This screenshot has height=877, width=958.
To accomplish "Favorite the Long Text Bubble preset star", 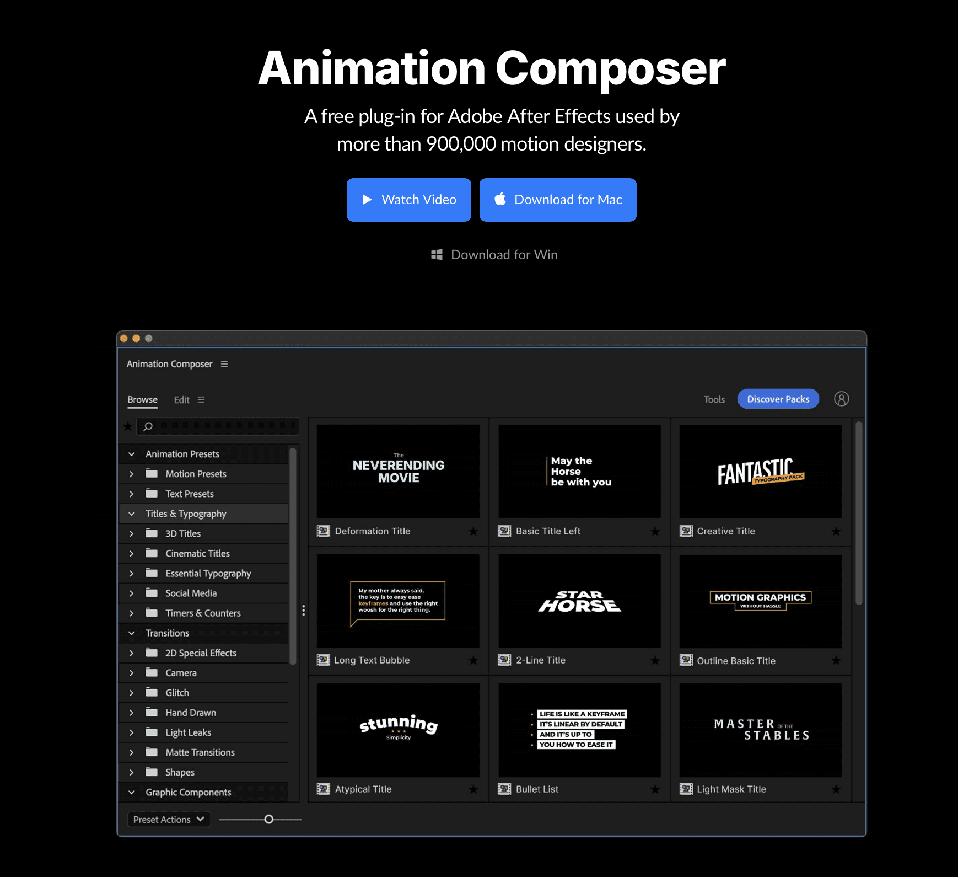I will pyautogui.click(x=473, y=660).
